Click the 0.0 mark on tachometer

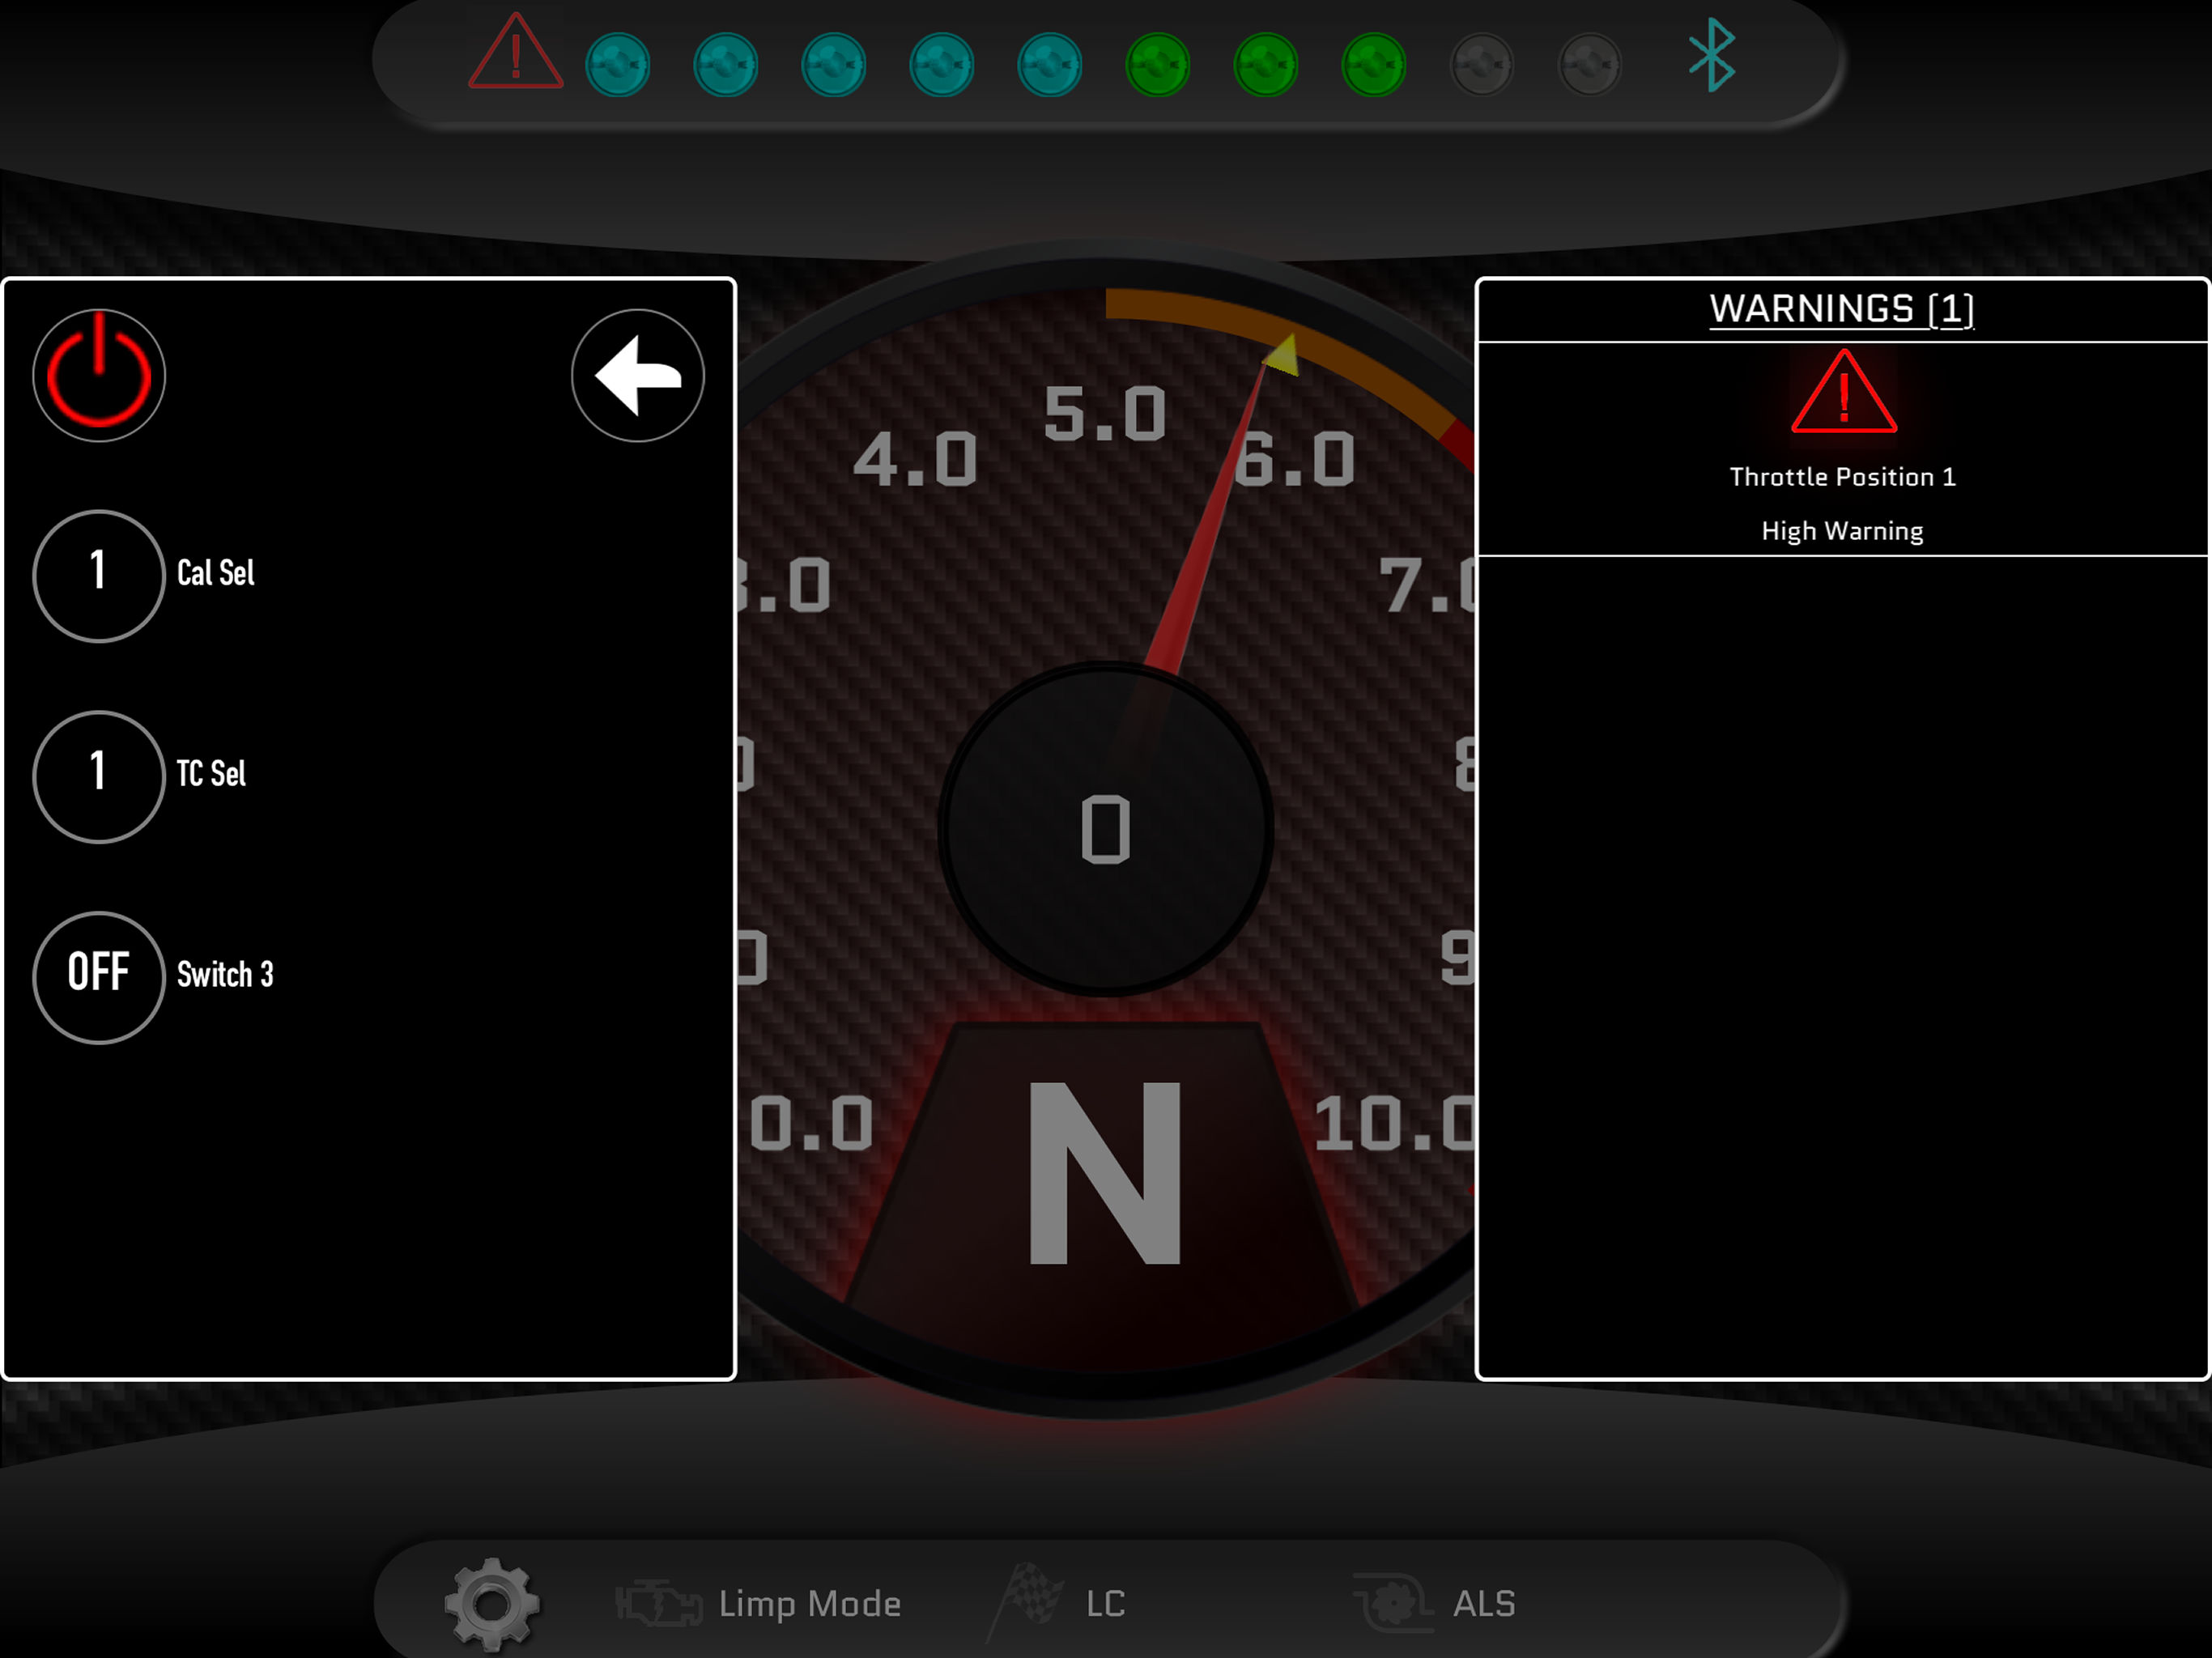(812, 1124)
